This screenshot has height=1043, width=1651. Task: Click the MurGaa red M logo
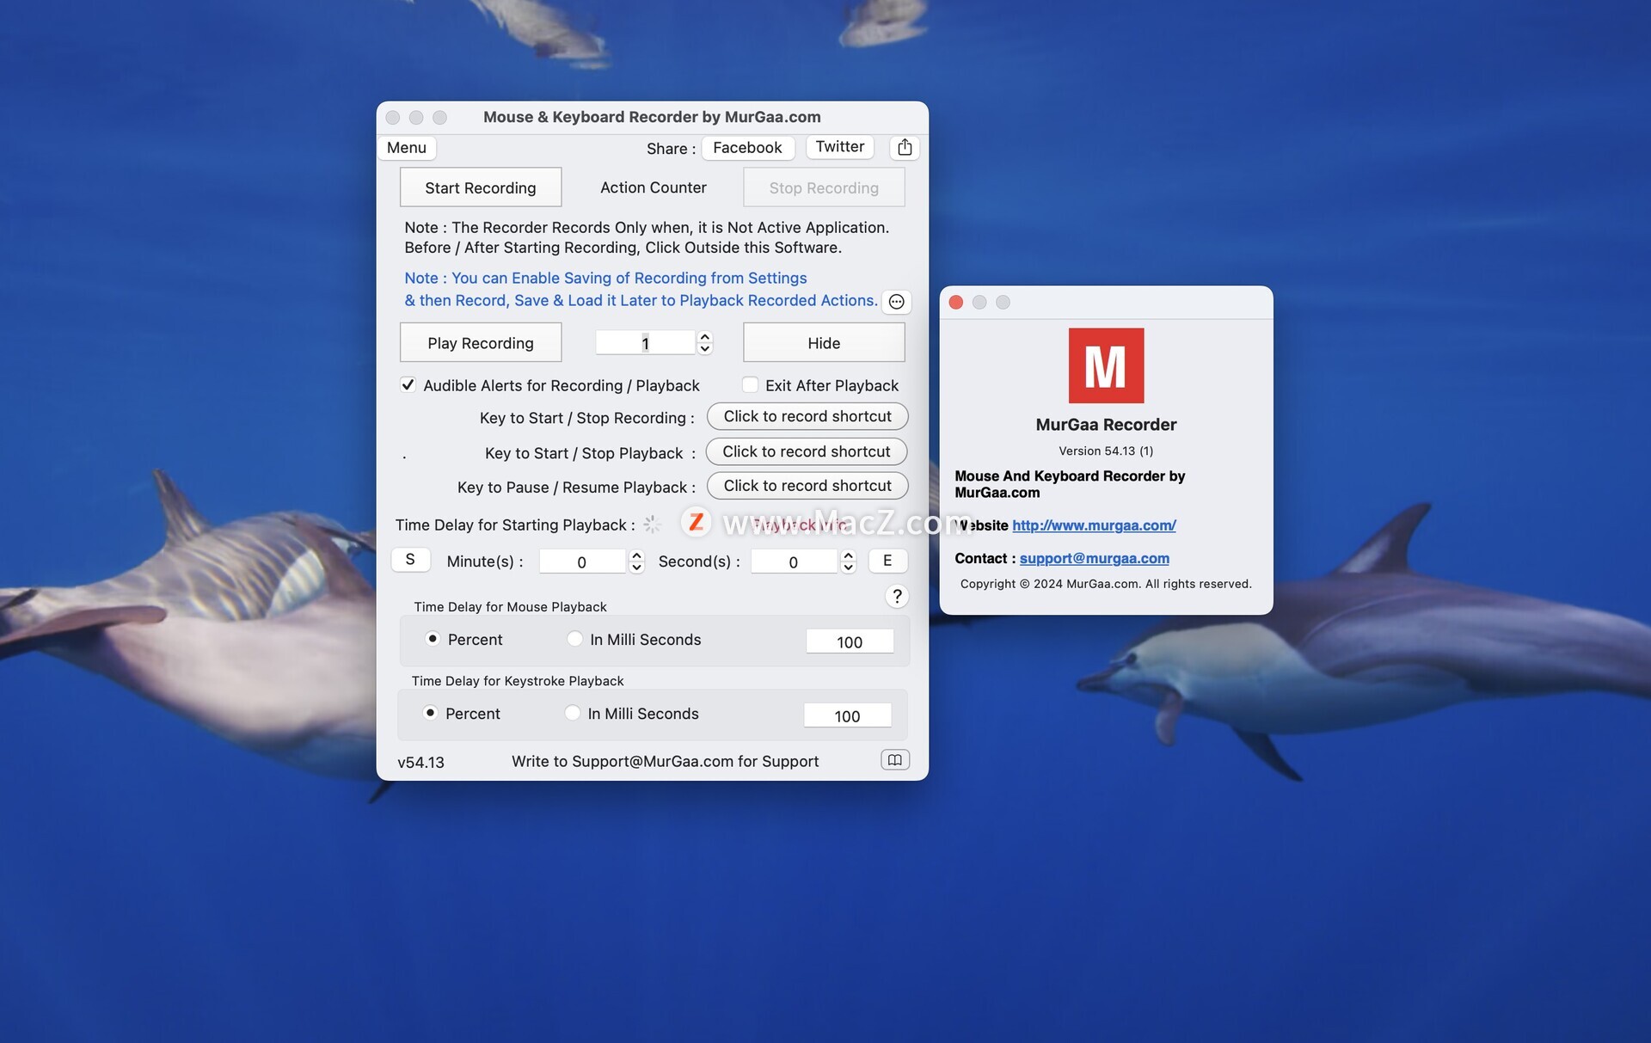(x=1106, y=365)
